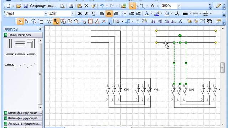Toggle italic (К) formatting
Image resolution: width=228 pixels, height=128 pixels.
click(x=87, y=14)
